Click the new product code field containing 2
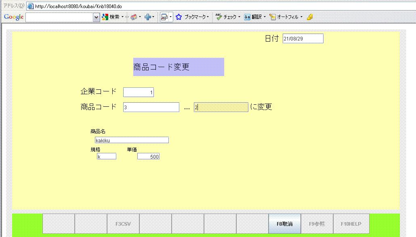The height and width of the screenshot is (237, 416). click(x=221, y=107)
